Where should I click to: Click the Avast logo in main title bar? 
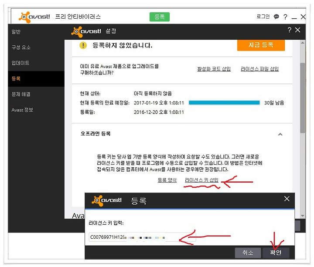(x=34, y=17)
